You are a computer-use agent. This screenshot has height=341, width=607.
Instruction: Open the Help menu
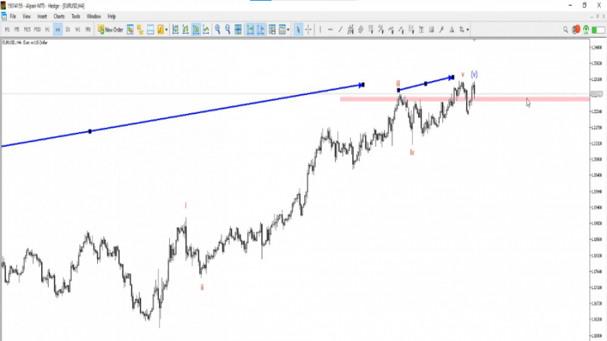[111, 17]
